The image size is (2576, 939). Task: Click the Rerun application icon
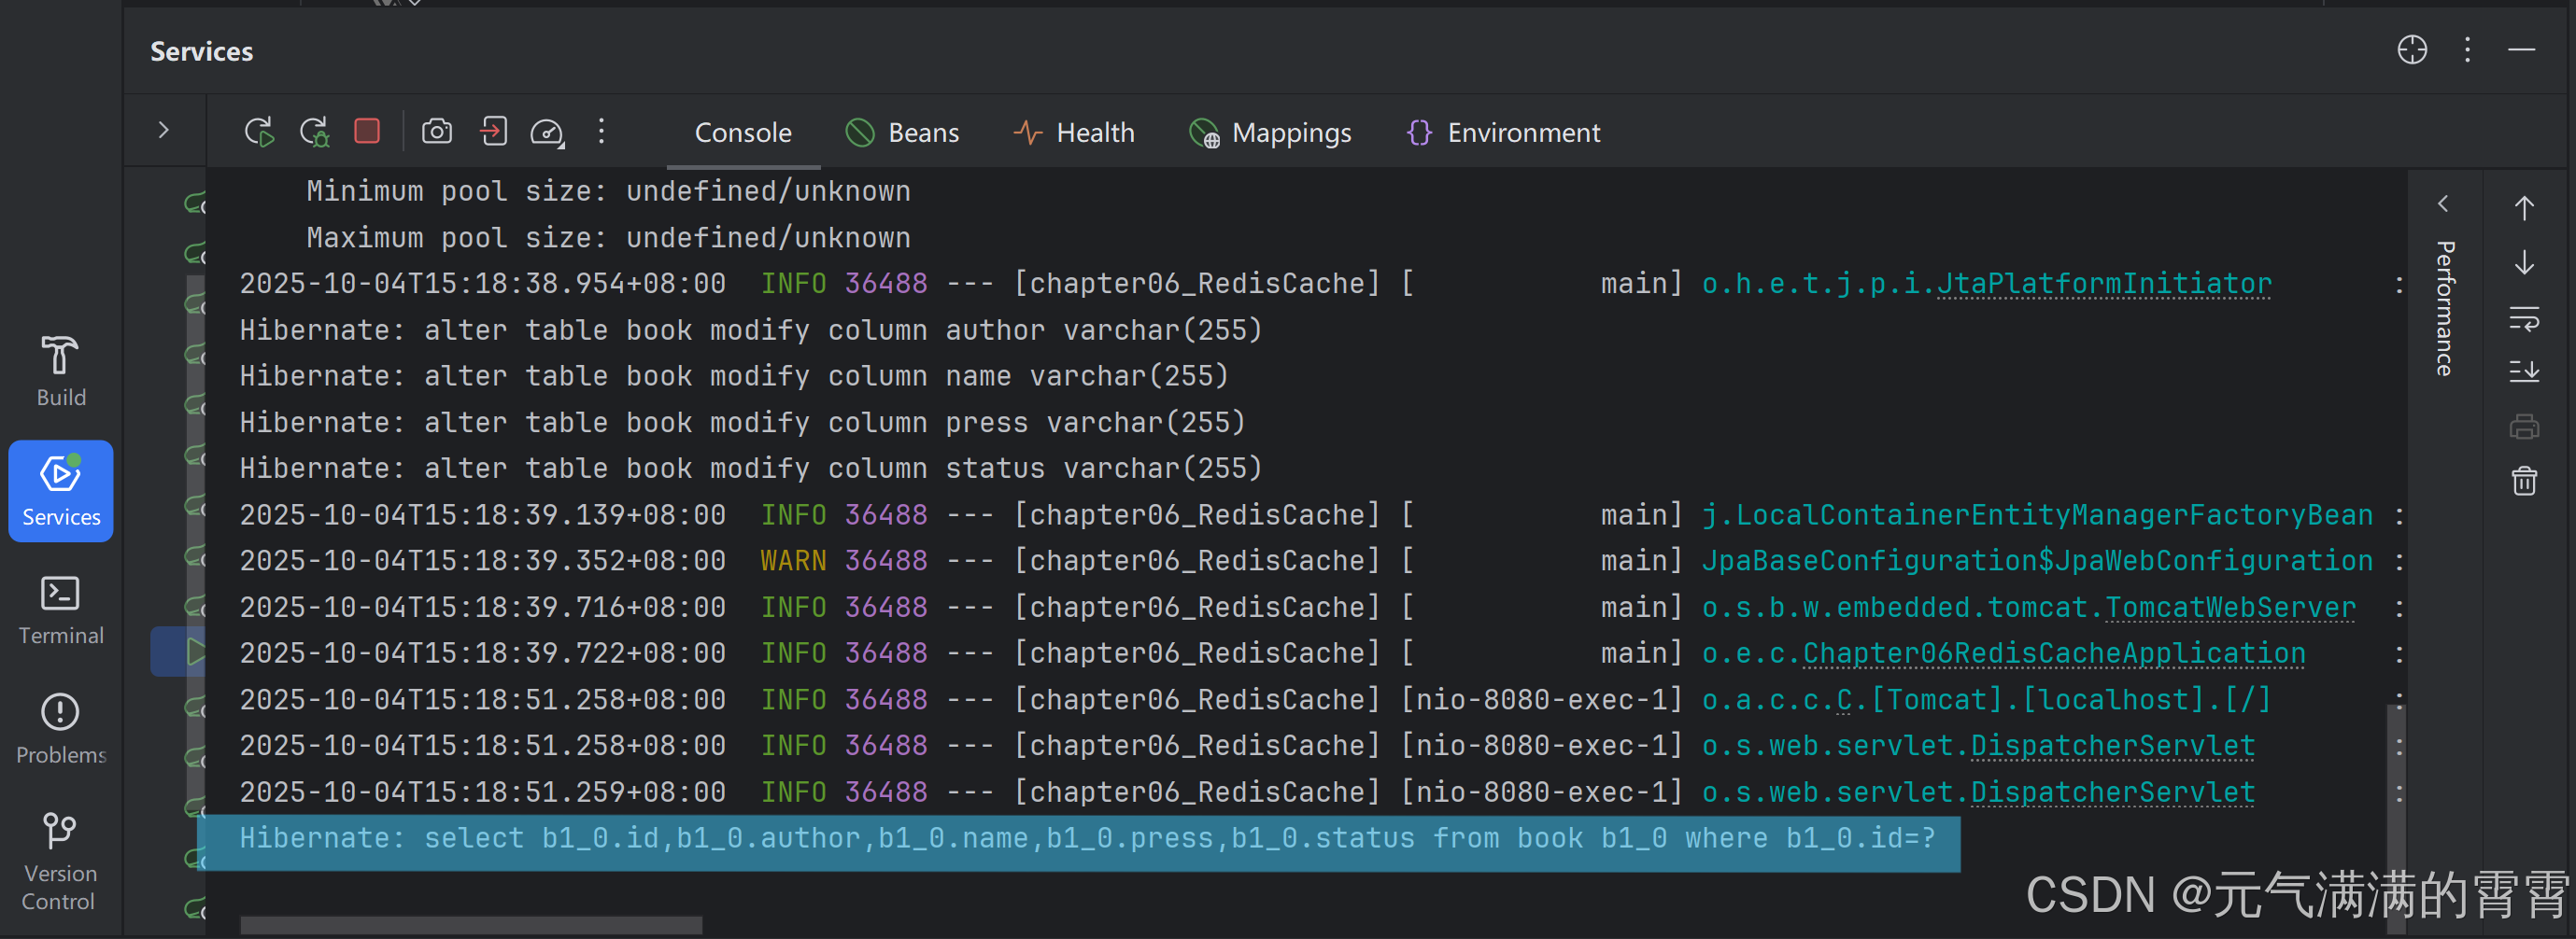point(259,132)
